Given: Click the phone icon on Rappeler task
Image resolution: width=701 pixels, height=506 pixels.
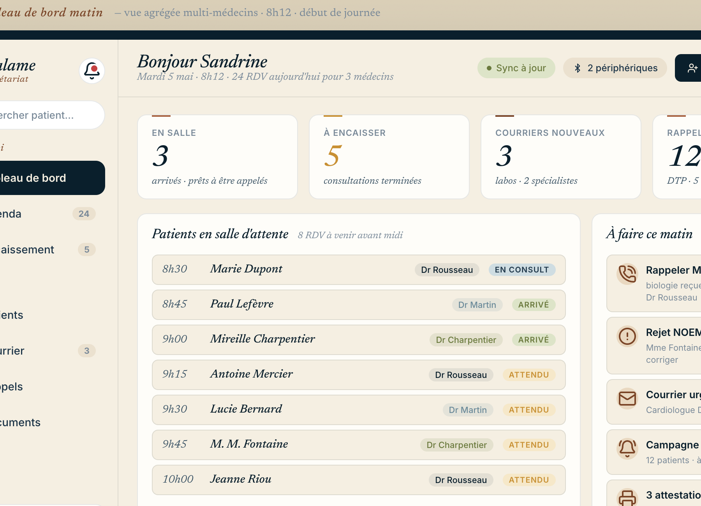Looking at the screenshot, I should (x=627, y=274).
